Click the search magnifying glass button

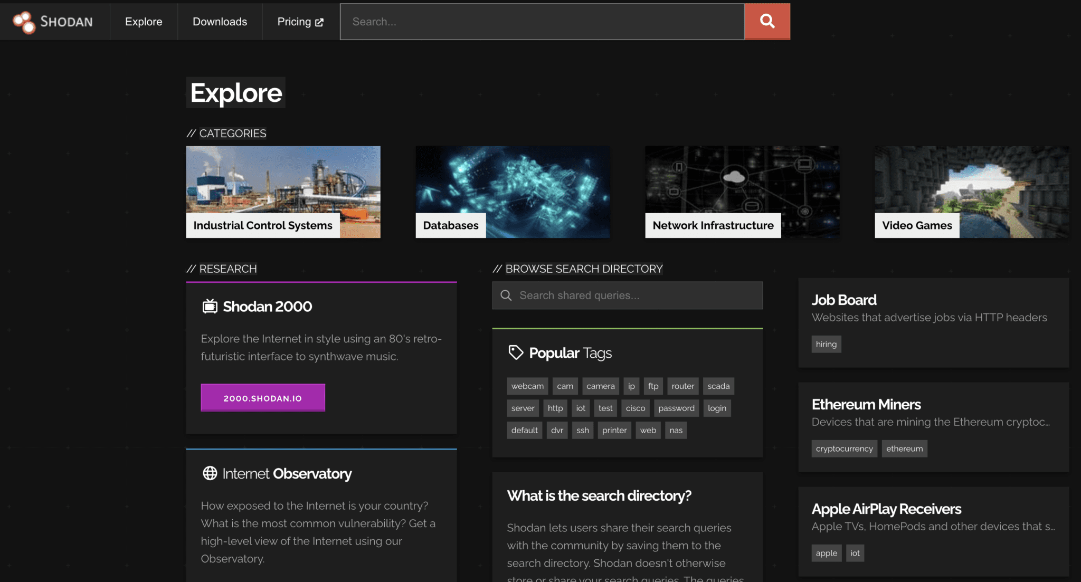[x=766, y=21]
